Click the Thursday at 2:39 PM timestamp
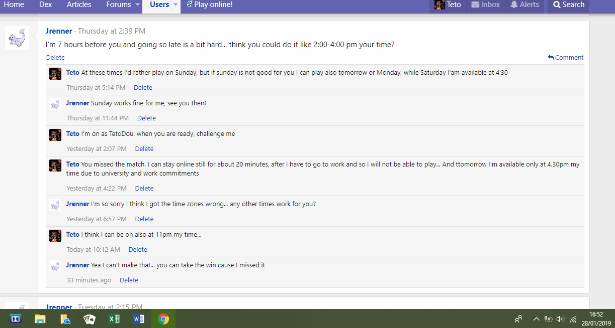This screenshot has width=615, height=328. (112, 31)
